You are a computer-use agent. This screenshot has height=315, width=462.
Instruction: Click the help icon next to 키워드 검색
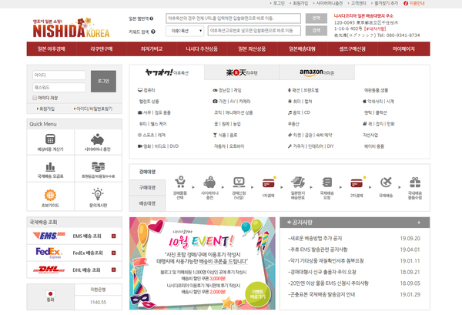pos(153,32)
